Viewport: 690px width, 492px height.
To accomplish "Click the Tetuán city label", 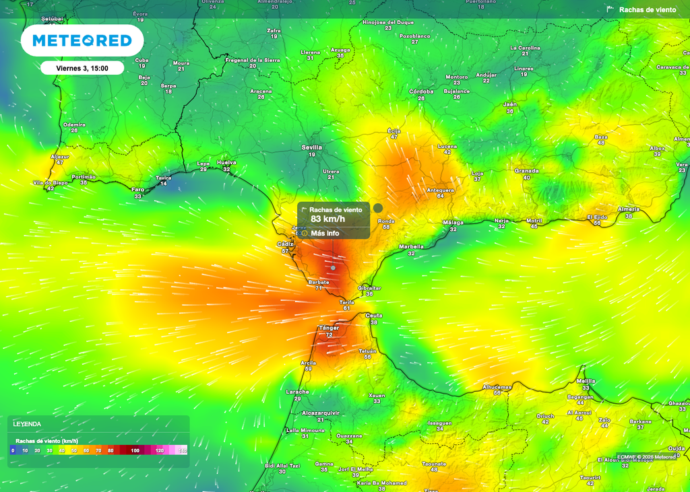I will click(x=367, y=351).
